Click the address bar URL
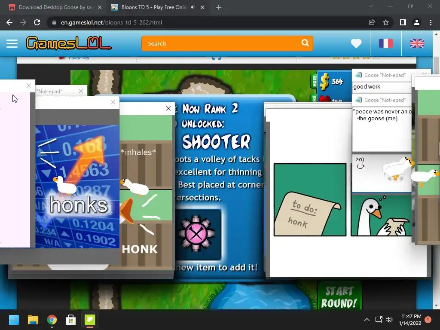 111,22
